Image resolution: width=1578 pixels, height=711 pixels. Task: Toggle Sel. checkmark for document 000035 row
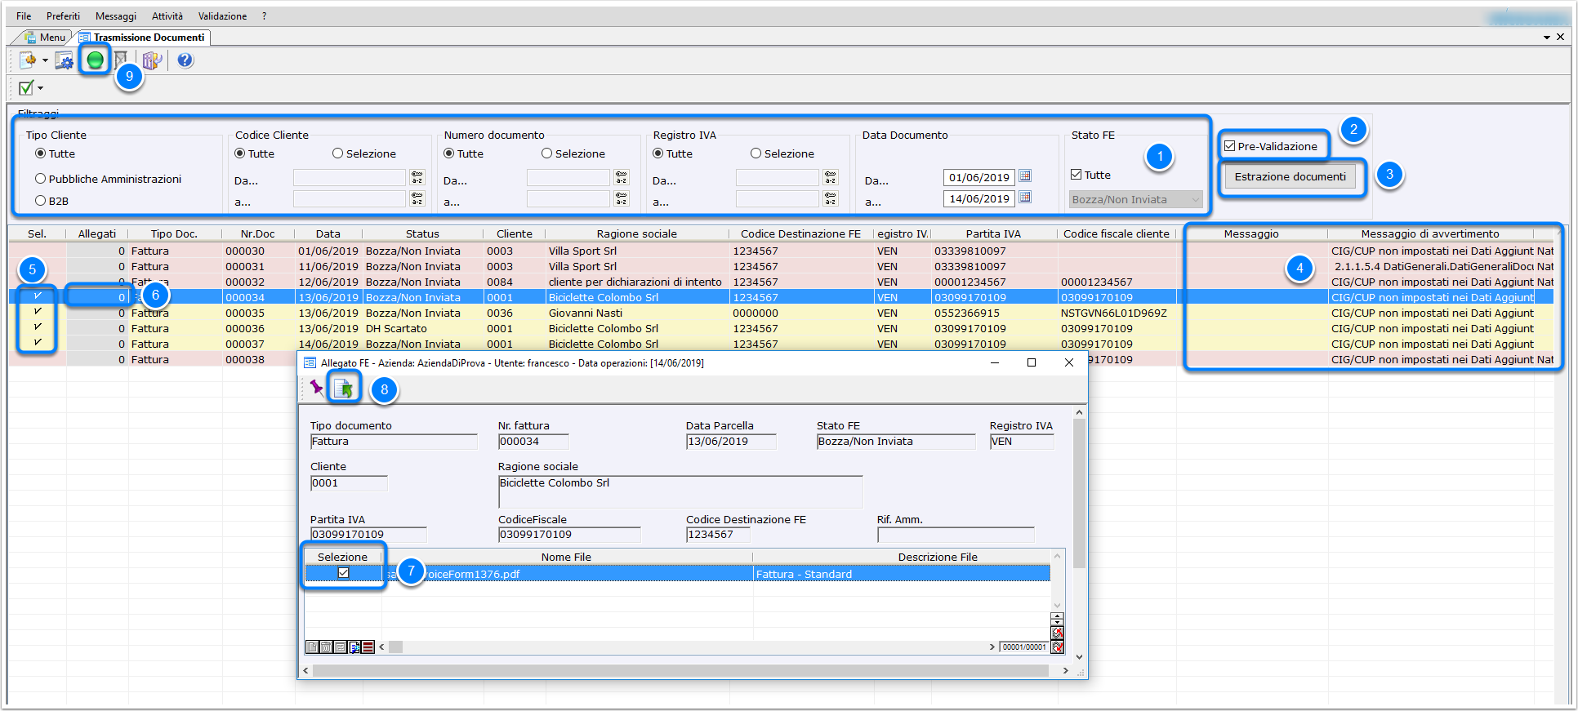click(x=38, y=312)
